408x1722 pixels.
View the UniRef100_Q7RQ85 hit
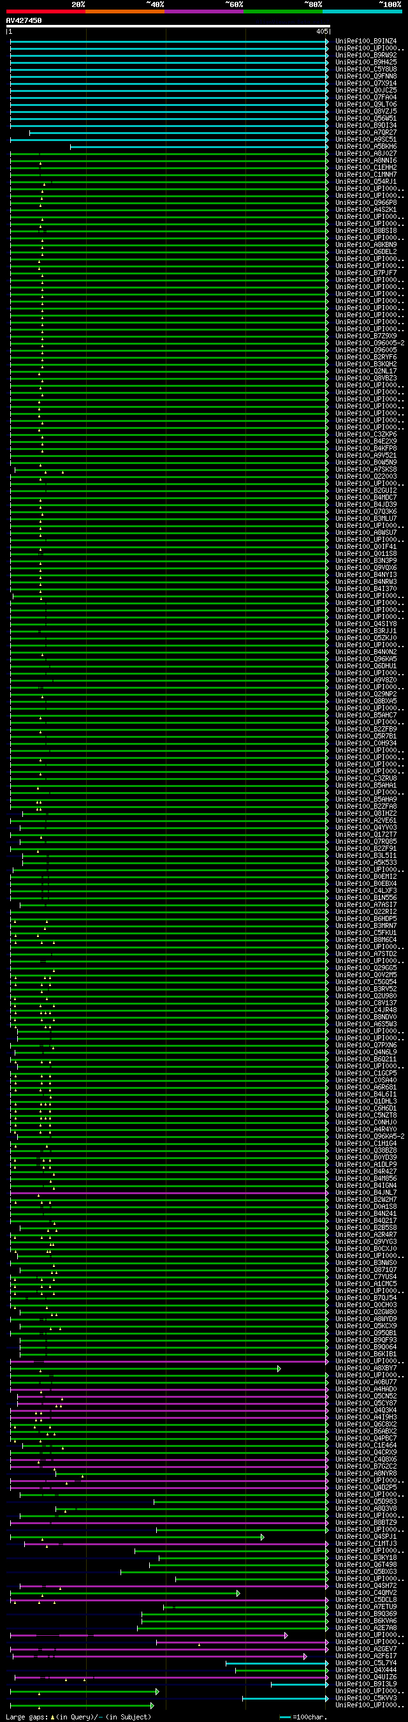tap(366, 842)
